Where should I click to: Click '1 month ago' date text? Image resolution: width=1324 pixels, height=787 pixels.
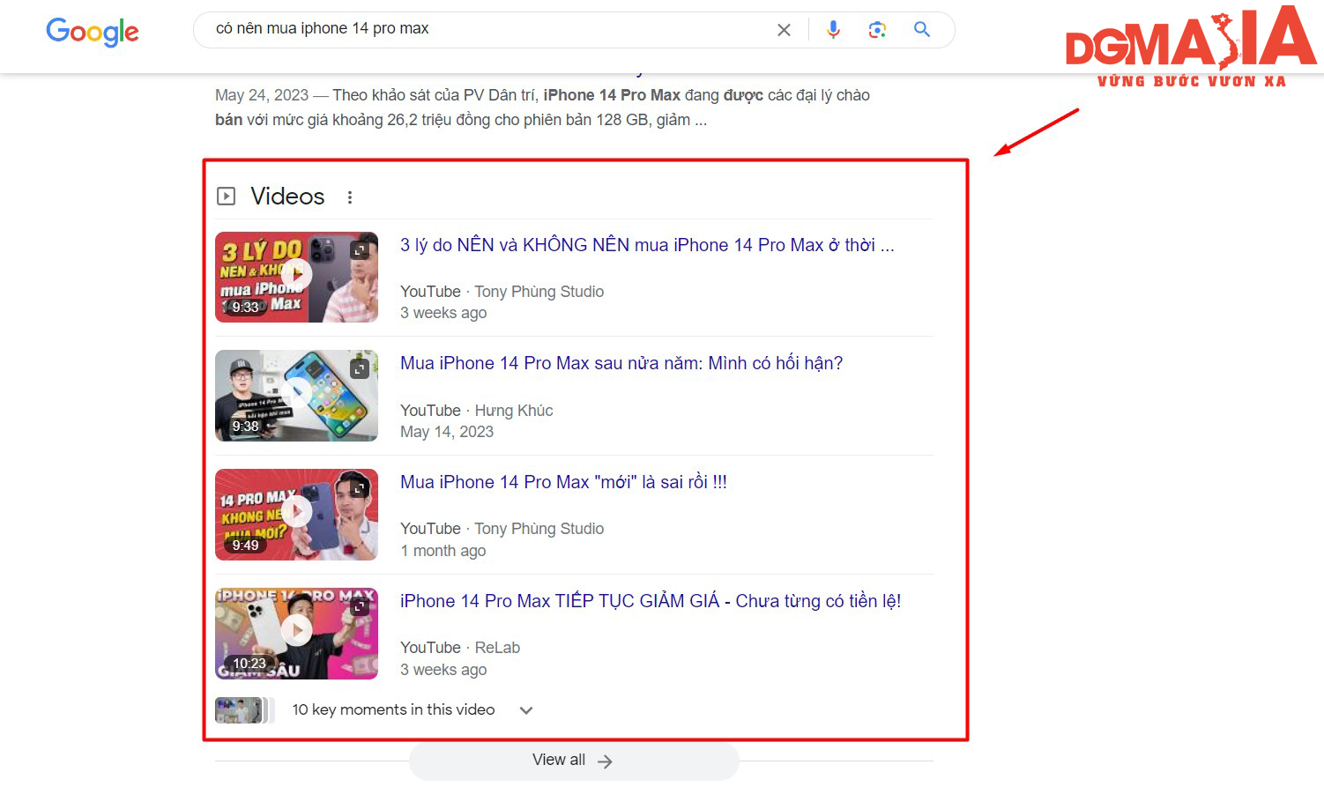pyautogui.click(x=443, y=551)
